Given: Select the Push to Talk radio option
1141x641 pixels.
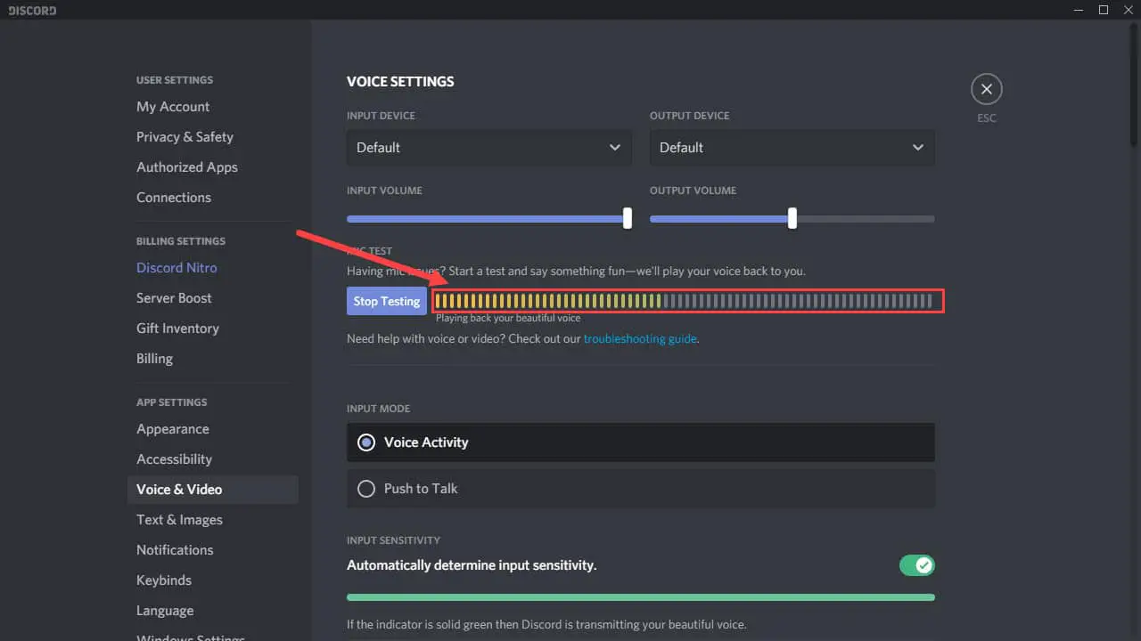Looking at the screenshot, I should point(641,489).
